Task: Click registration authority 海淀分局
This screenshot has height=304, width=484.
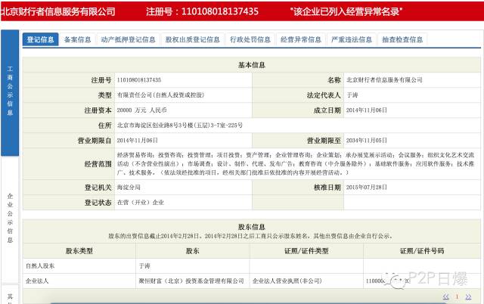Action: click(x=129, y=188)
